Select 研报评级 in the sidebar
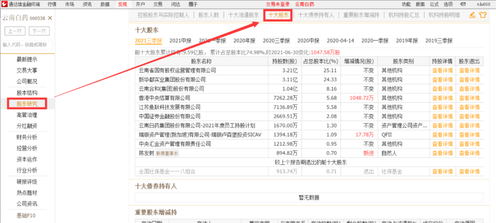 (27, 182)
